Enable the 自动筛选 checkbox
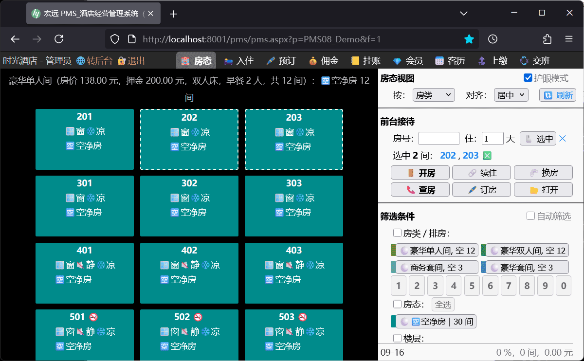 click(x=531, y=216)
